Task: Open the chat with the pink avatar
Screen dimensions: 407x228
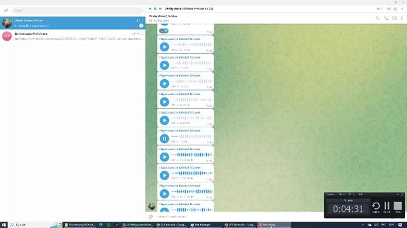Action: (x=72, y=36)
